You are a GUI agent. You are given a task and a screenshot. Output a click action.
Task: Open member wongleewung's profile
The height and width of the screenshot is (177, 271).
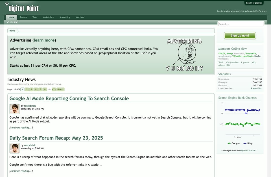click(224, 56)
